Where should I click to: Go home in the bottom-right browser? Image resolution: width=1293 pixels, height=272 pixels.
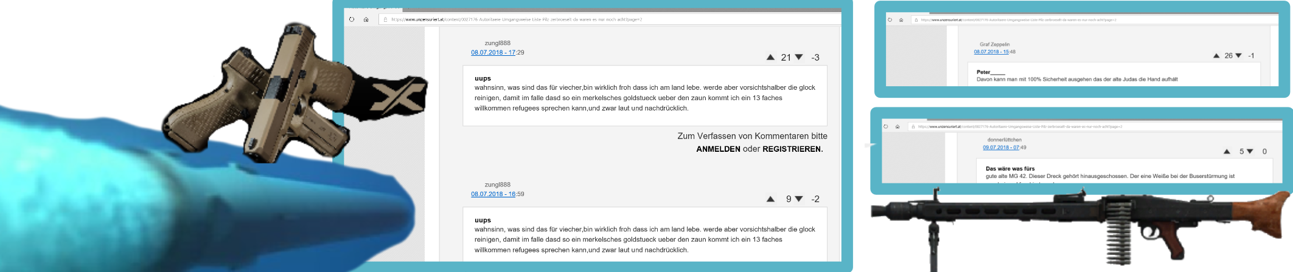pos(897,127)
